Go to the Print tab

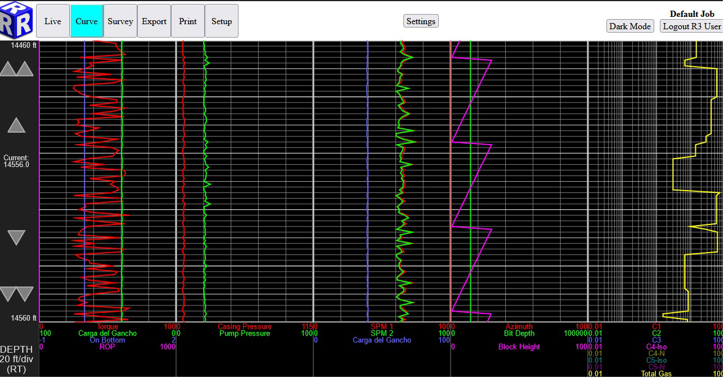pos(188,21)
